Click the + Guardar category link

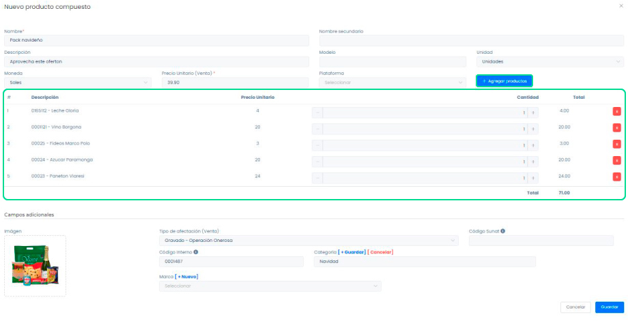(x=354, y=252)
